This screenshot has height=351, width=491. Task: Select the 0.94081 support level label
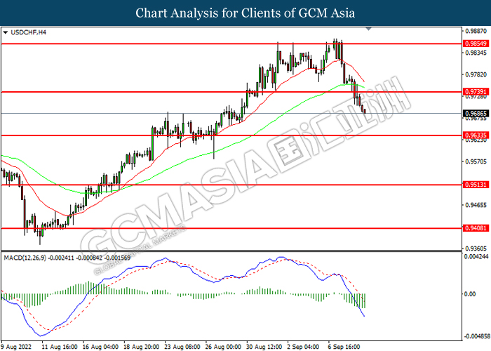pyautogui.click(x=476, y=228)
